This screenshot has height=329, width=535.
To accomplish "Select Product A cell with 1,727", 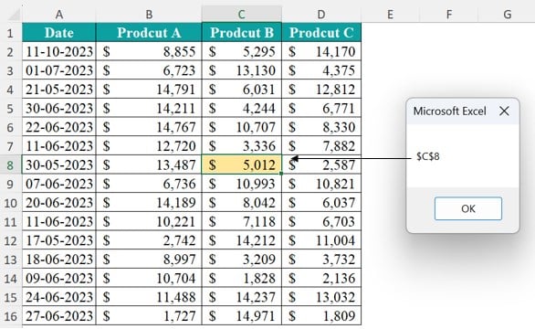I will click(149, 315).
